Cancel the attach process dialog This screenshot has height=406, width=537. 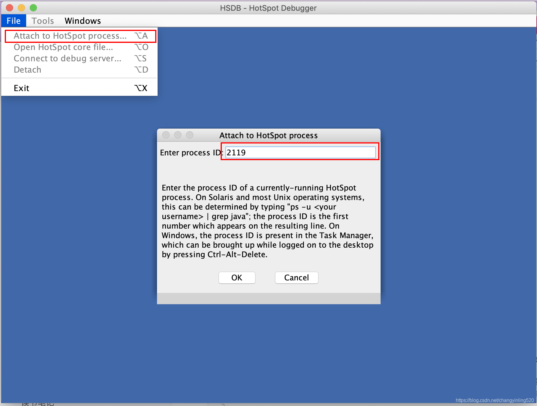tap(296, 278)
